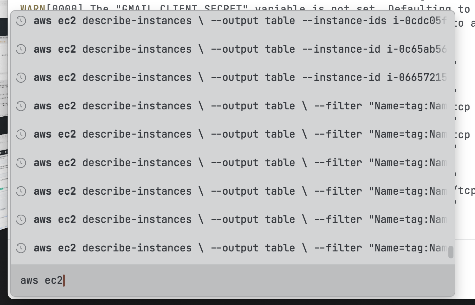Click the history icon on the fourth tag:Name filter entry

[x=21, y=106]
